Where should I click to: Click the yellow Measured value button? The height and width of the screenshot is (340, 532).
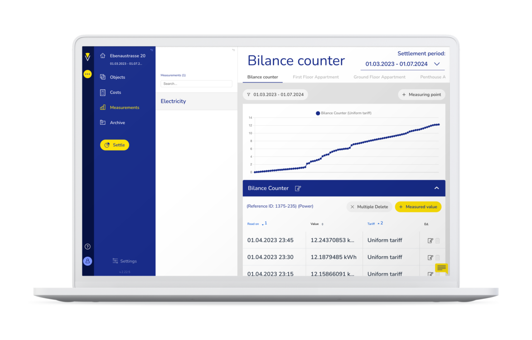click(418, 207)
